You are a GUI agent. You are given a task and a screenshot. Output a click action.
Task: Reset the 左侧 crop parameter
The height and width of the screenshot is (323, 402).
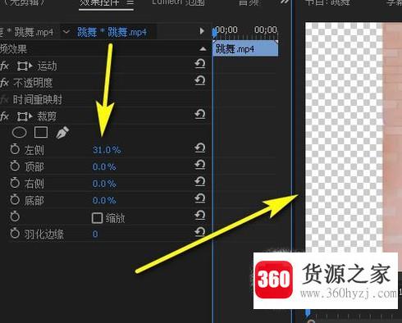click(x=200, y=148)
